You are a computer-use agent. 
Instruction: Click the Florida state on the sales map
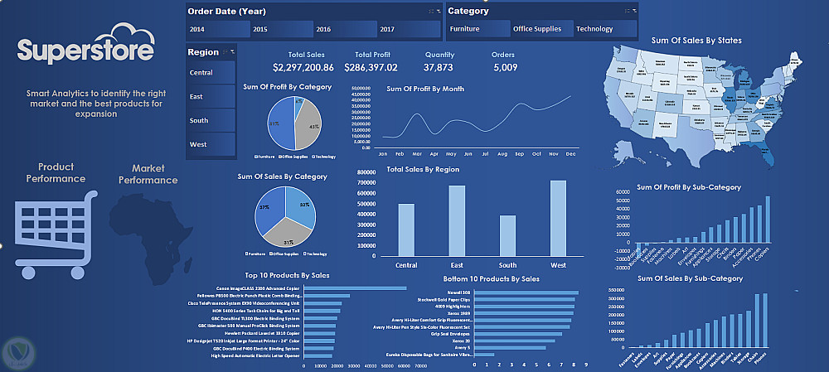766,152
